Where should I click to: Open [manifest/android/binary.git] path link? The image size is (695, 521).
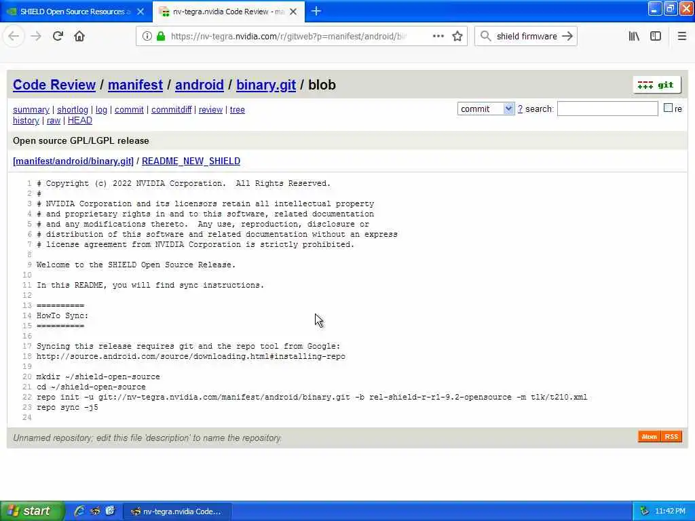point(73,161)
